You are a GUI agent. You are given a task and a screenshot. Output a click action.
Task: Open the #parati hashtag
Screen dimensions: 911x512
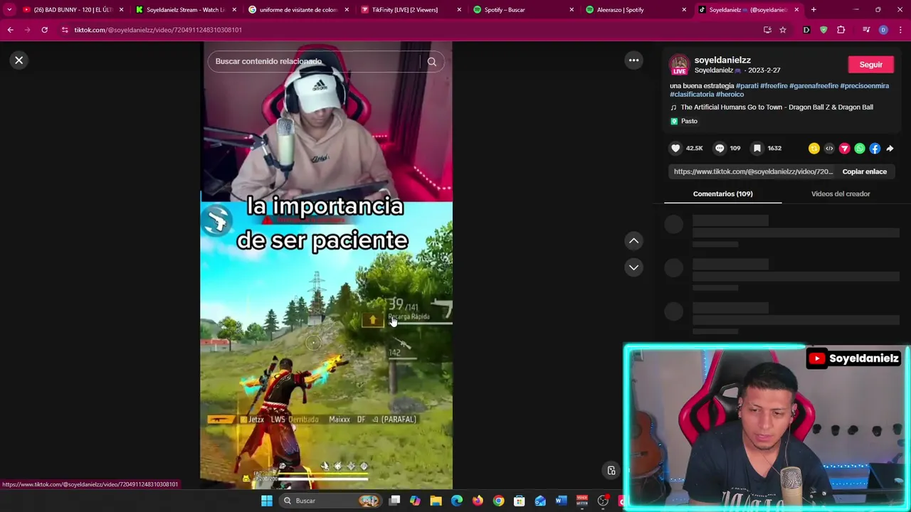[x=747, y=86]
